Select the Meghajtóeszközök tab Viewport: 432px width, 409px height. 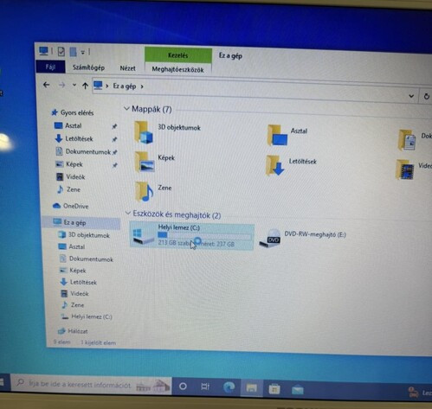click(x=177, y=69)
